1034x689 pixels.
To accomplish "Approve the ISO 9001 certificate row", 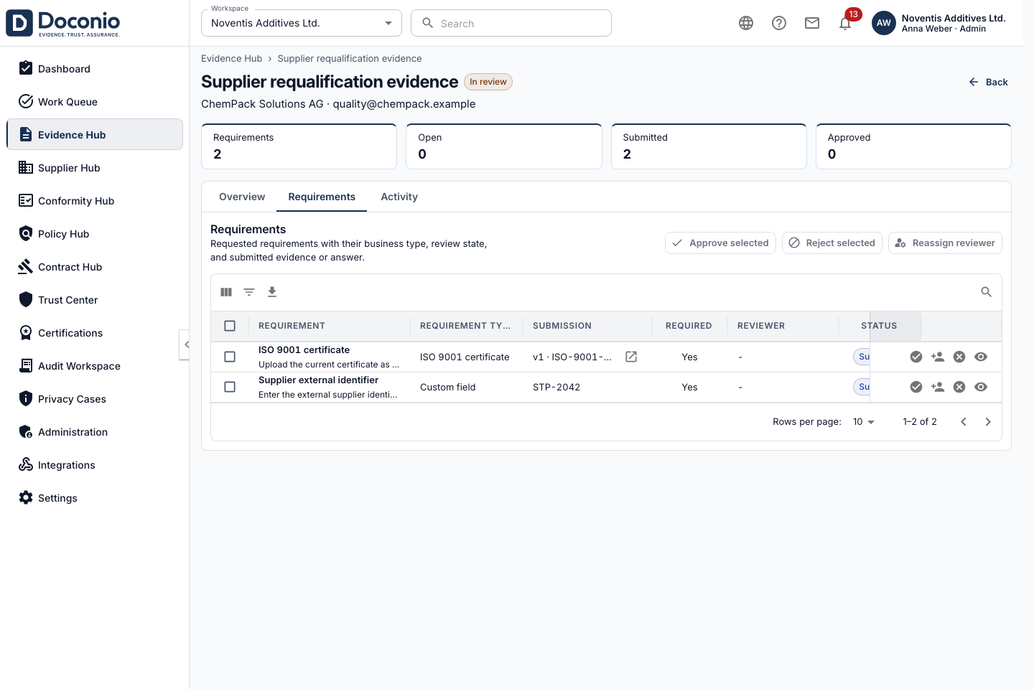I will (x=916, y=357).
